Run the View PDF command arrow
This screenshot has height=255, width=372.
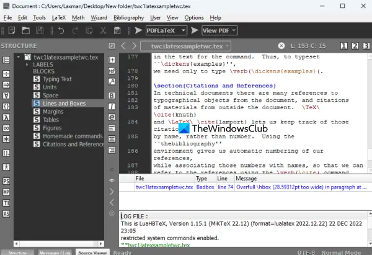pos(195,30)
